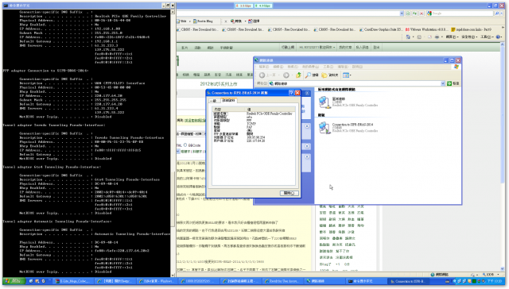509x289 pixels.
Task: Open the CorelDraw Graphics Suite favorite link
Action: 381,29
